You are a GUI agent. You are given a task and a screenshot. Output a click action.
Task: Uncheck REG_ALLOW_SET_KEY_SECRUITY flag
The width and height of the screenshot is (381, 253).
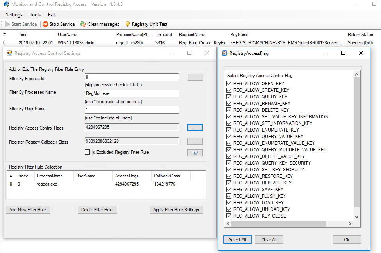(x=229, y=170)
